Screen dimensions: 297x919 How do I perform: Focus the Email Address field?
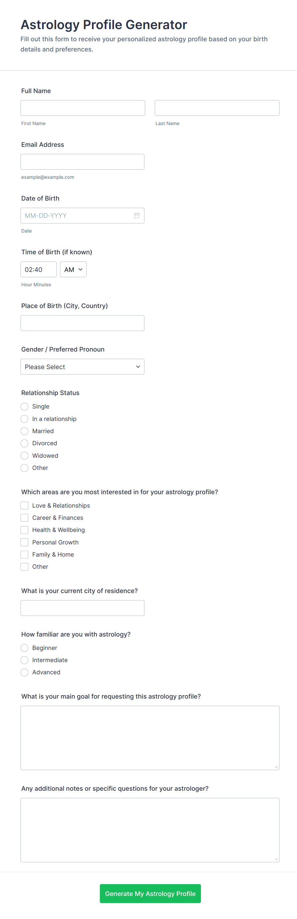pos(82,162)
